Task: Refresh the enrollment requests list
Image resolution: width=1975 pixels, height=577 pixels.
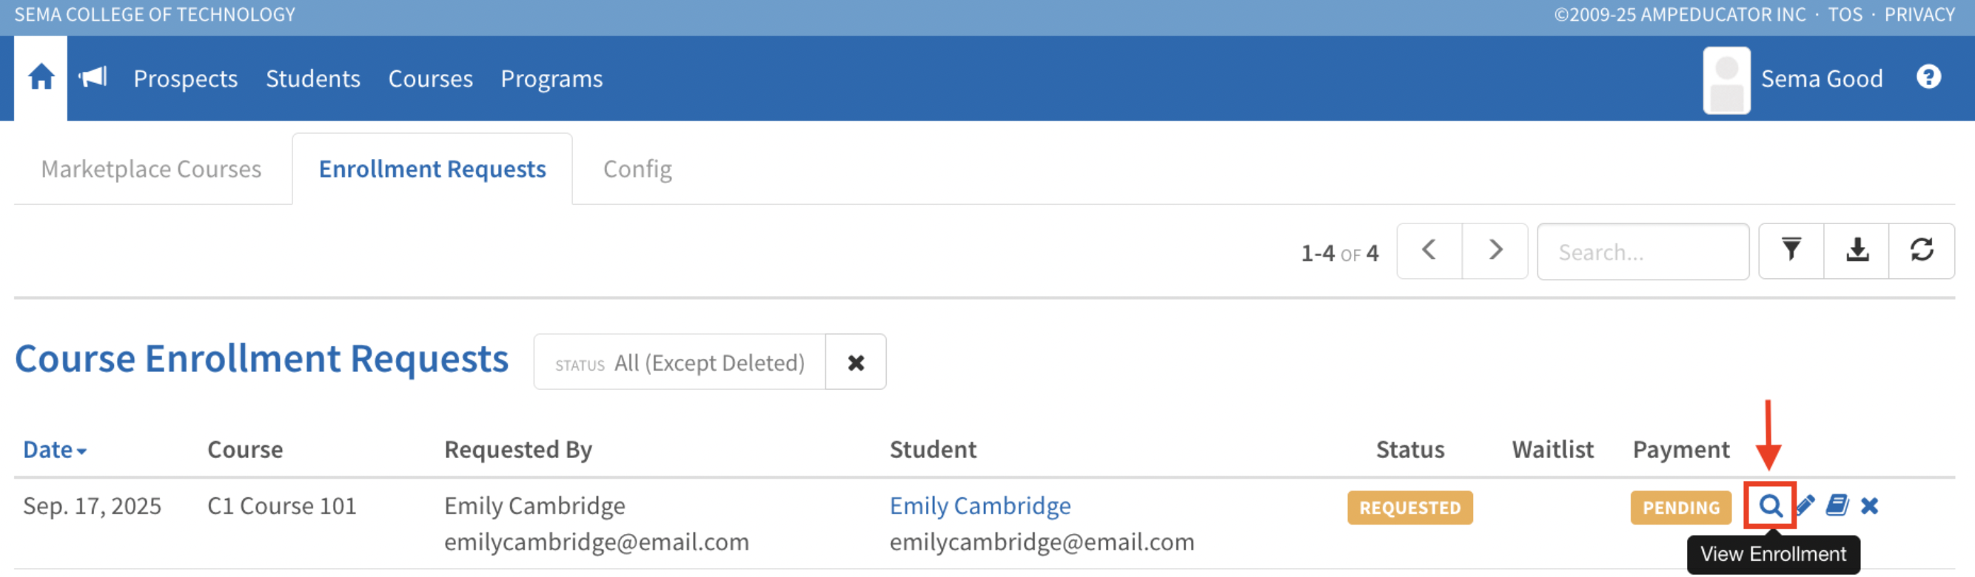Action: tap(1922, 251)
